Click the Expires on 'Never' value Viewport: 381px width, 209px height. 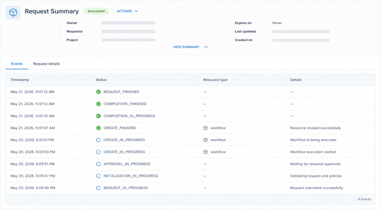277,23
